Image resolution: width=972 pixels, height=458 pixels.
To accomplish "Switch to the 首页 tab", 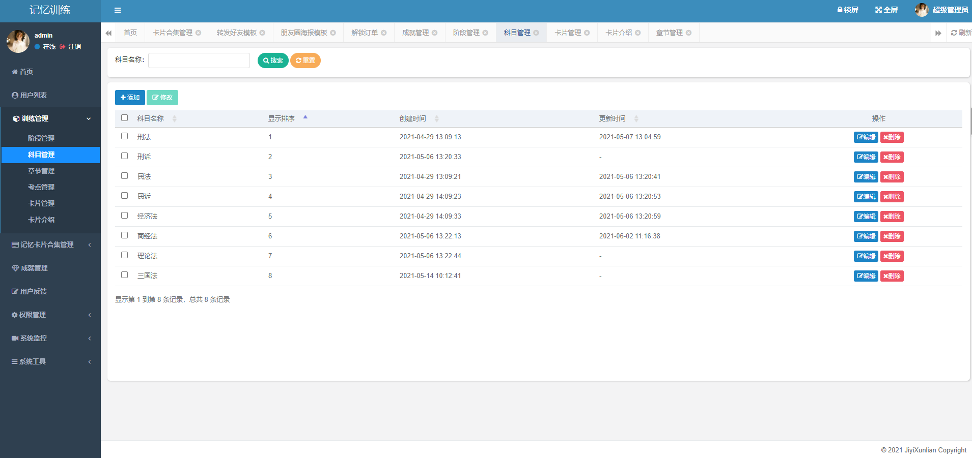I will 130,33.
